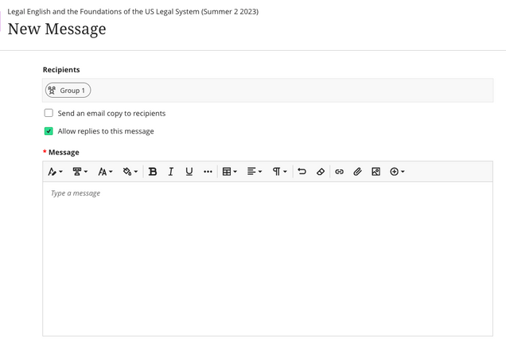Image resolution: width=506 pixels, height=342 pixels.
Task: Undo the last edit
Action: [302, 172]
